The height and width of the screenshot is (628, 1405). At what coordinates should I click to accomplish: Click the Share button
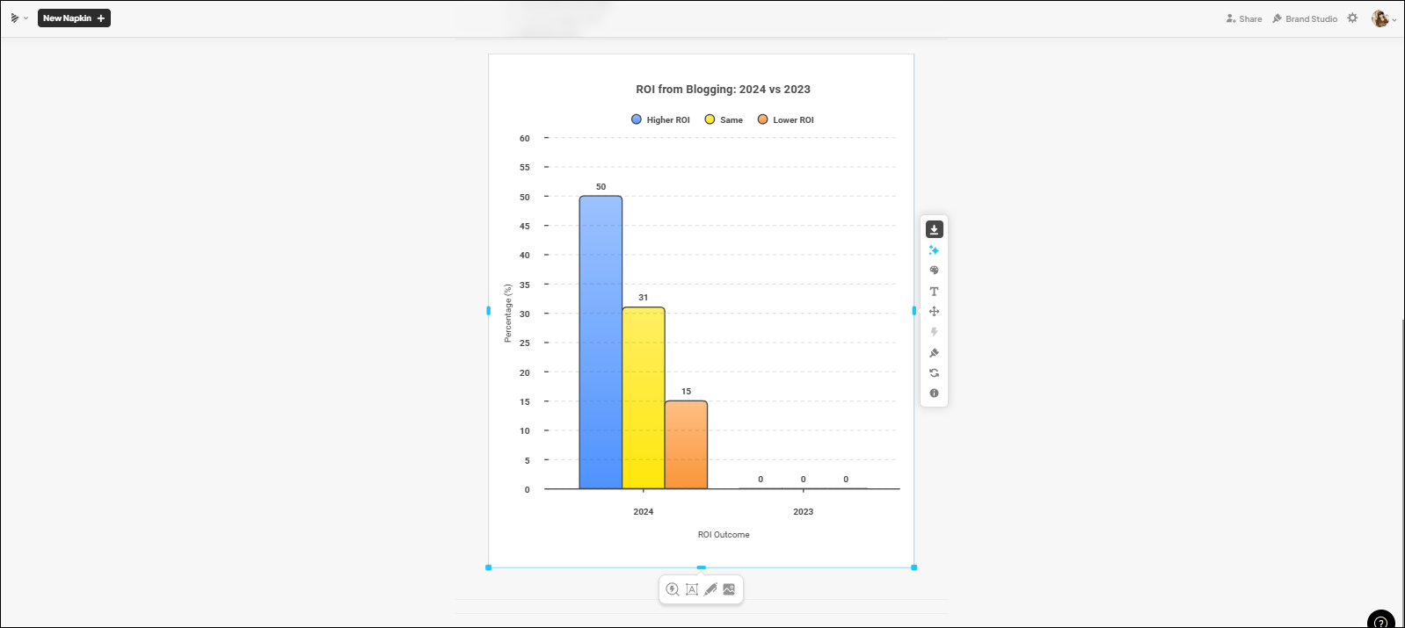pyautogui.click(x=1244, y=18)
